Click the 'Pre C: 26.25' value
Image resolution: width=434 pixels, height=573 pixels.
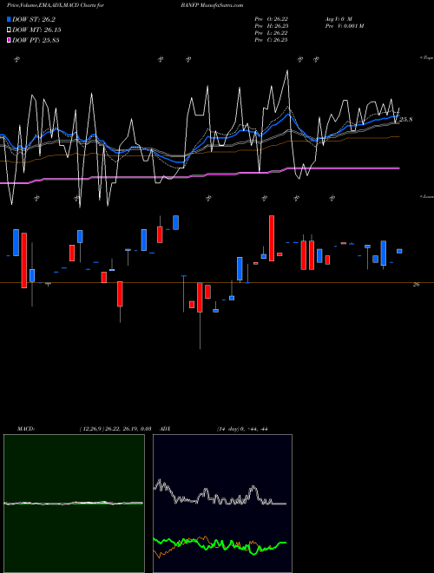point(271,40)
